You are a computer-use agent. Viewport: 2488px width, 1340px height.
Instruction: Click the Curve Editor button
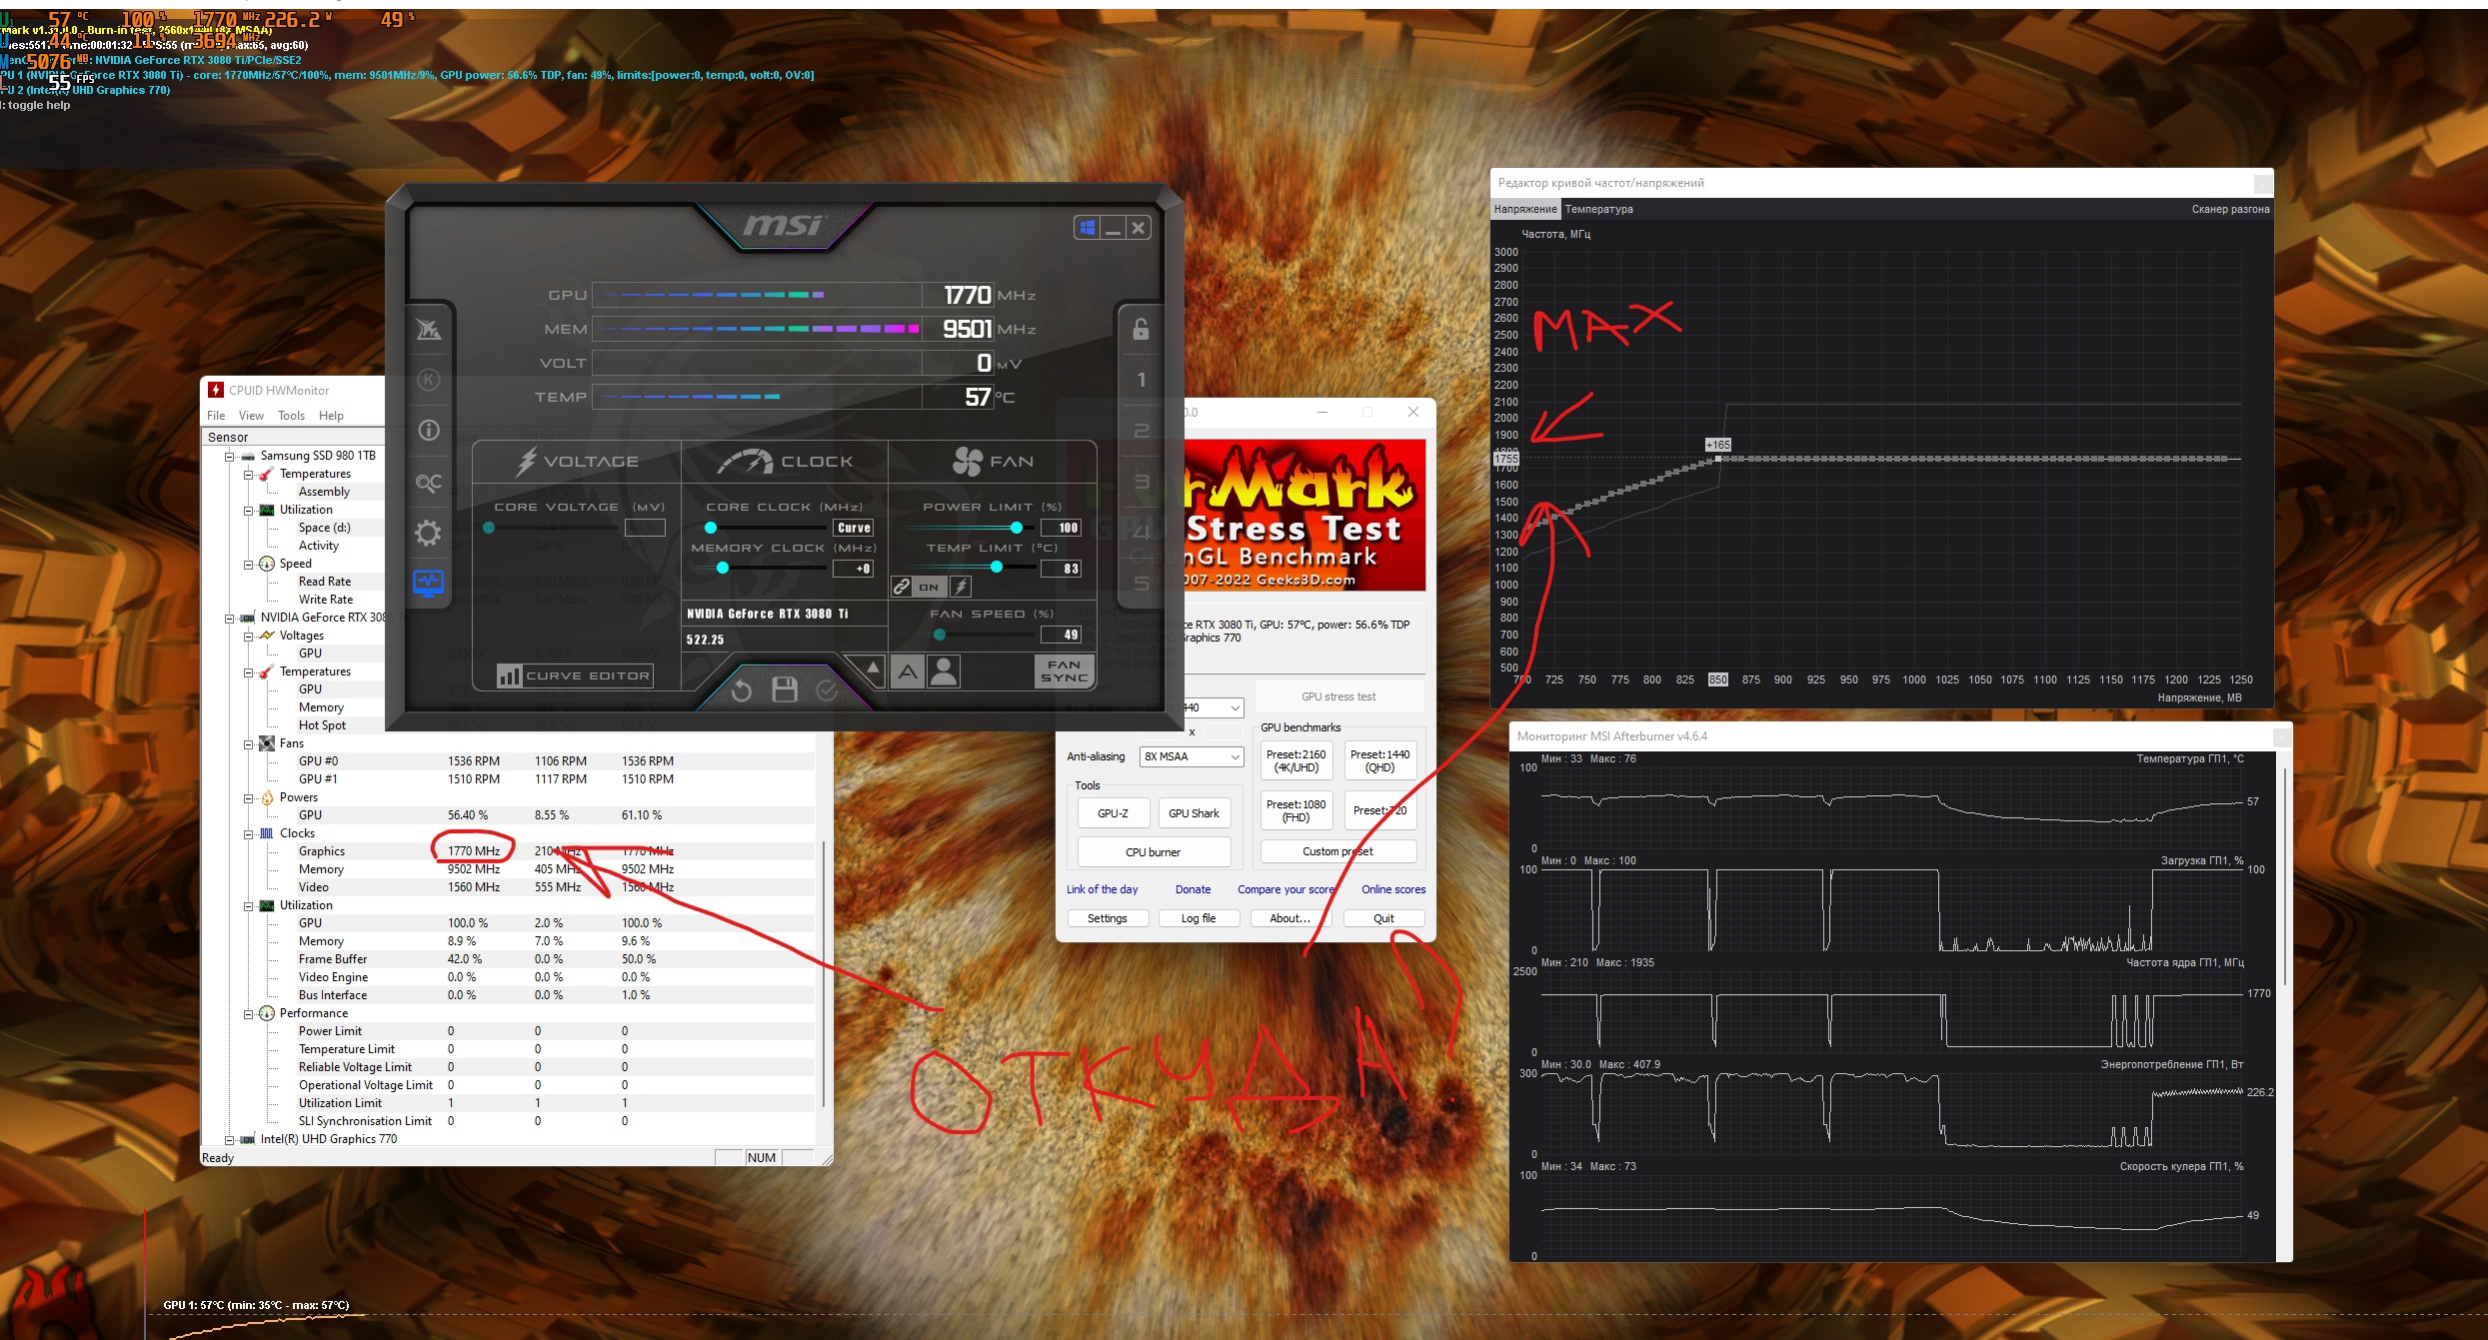(576, 675)
